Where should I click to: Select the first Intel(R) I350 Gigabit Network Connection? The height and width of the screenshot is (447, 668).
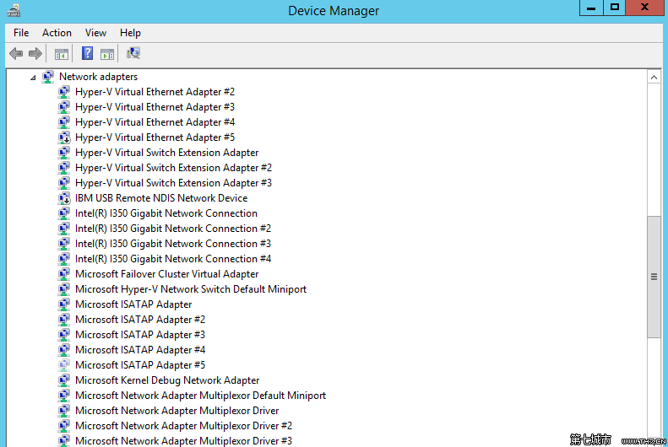[x=166, y=213]
